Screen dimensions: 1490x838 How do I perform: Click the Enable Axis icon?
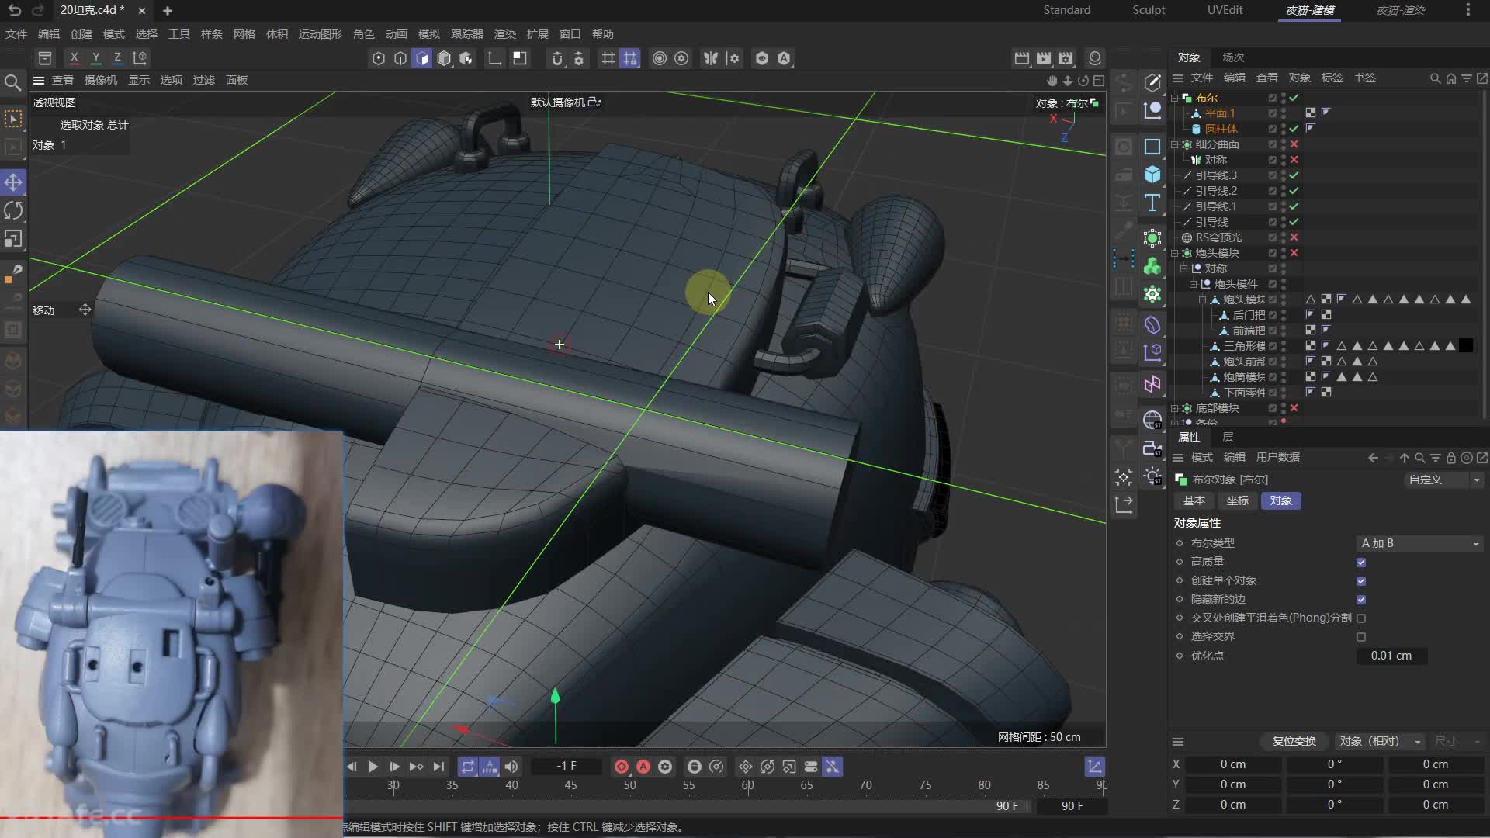click(x=494, y=58)
